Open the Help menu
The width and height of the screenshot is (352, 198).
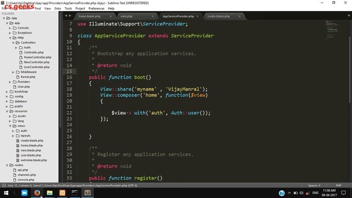(x=111, y=9)
